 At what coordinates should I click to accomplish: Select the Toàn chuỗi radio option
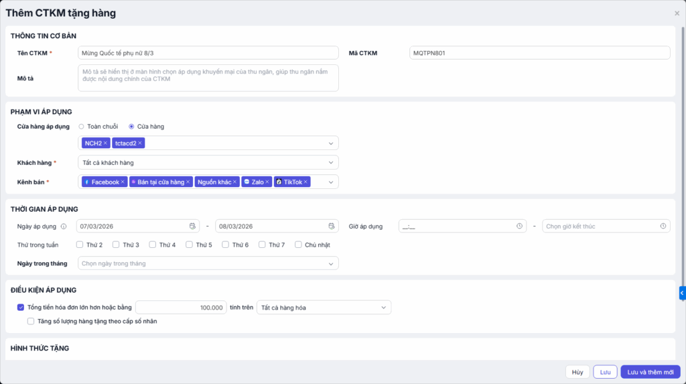pos(81,126)
